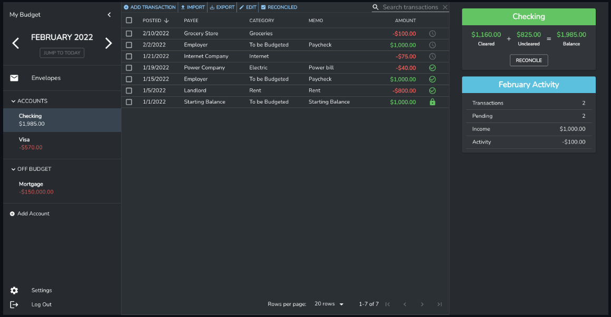This screenshot has width=611, height=317.
Task: Click in the Search transactions field
Action: coord(410,7)
